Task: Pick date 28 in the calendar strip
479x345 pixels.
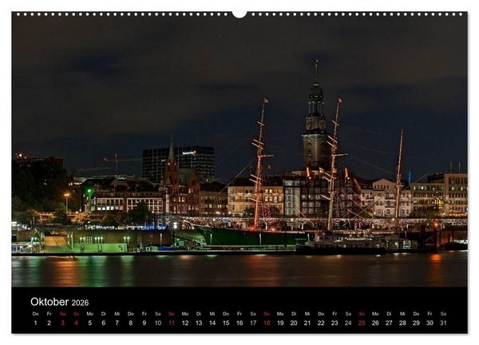Action: point(402,323)
